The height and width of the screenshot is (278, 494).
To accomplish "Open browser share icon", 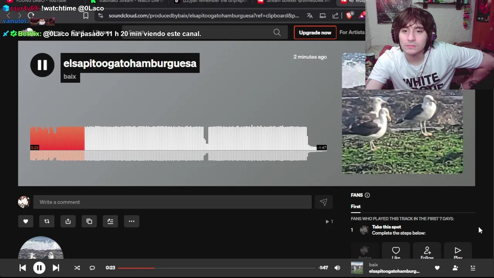I will coord(335,16).
